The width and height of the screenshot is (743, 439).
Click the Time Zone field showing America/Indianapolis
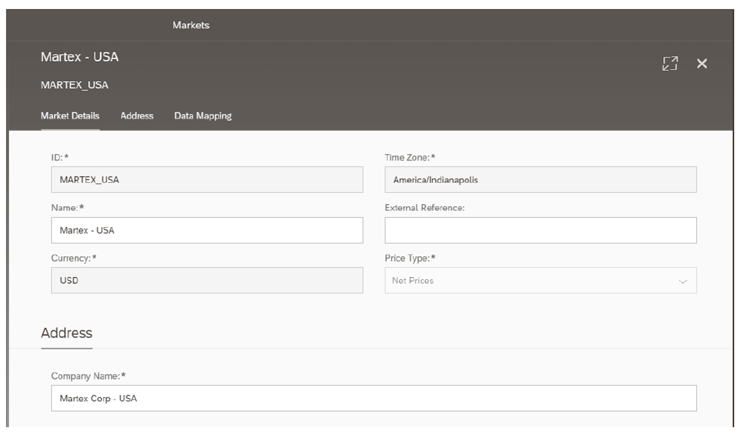tap(540, 180)
